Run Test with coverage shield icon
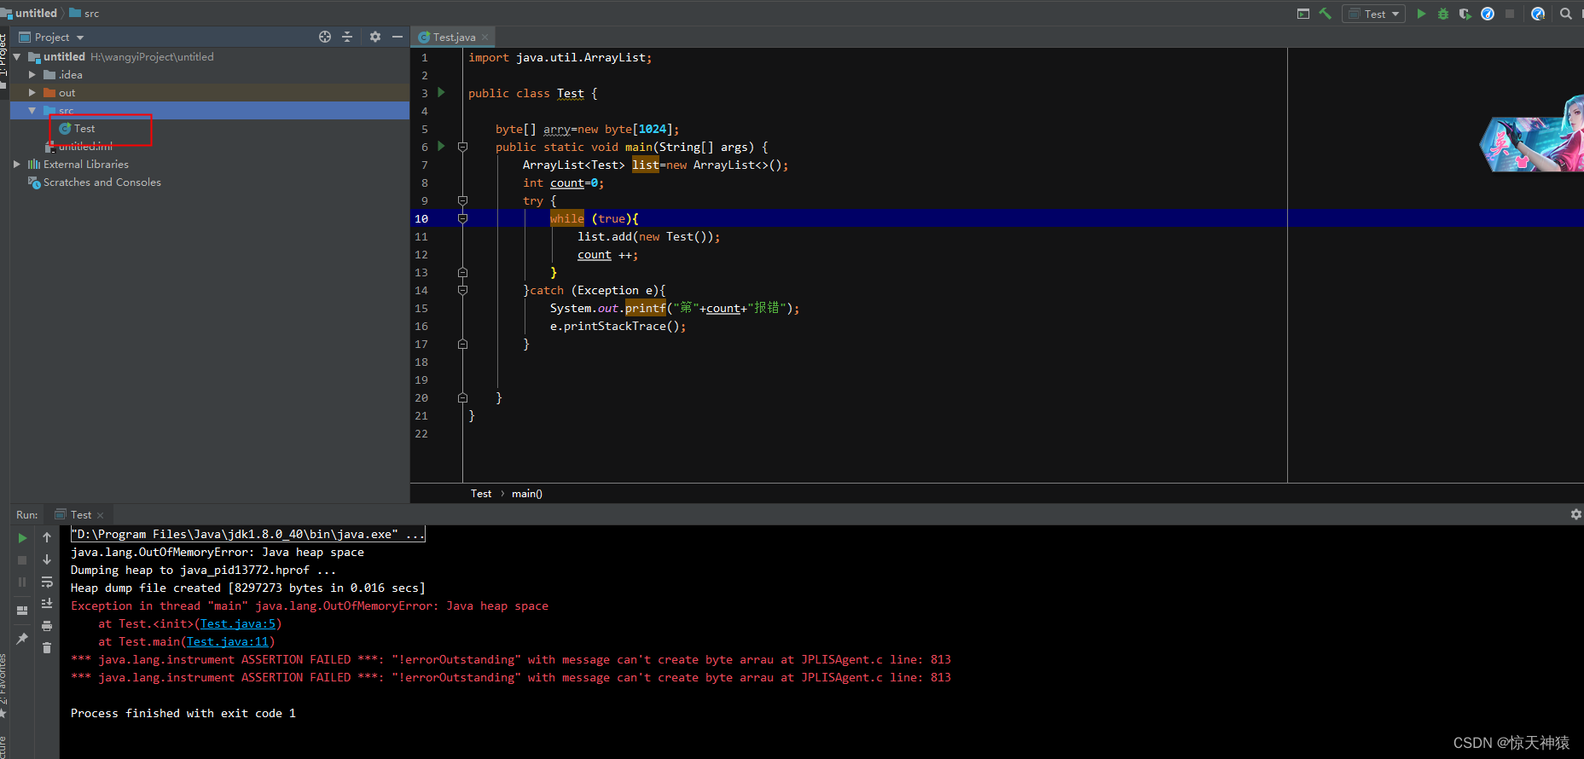This screenshot has height=759, width=1584. [x=1465, y=14]
